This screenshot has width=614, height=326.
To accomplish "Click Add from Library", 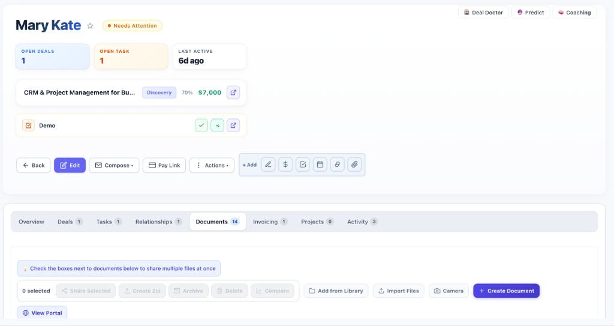I will [x=336, y=291].
